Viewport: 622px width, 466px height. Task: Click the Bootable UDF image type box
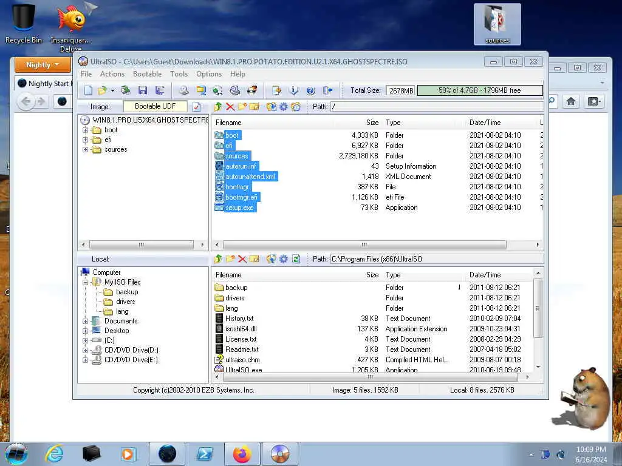click(x=155, y=106)
